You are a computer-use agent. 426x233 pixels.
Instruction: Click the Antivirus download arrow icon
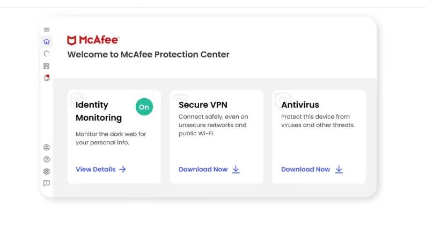tap(339, 169)
